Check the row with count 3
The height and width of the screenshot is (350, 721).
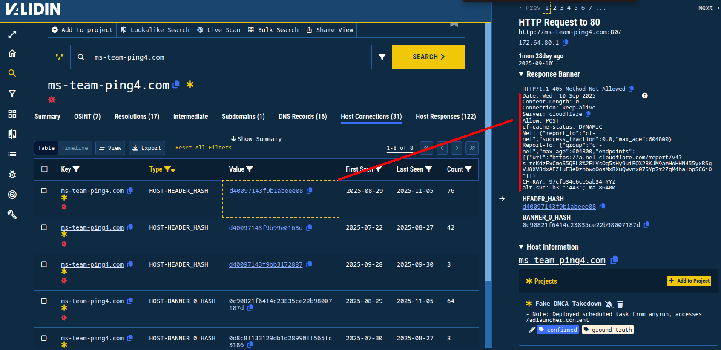pos(44,264)
